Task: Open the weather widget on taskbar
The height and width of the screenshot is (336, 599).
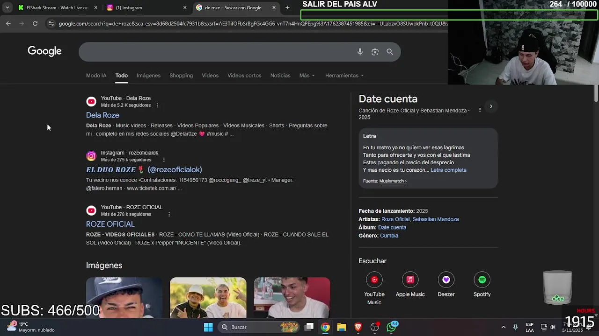Action: tap(31, 327)
